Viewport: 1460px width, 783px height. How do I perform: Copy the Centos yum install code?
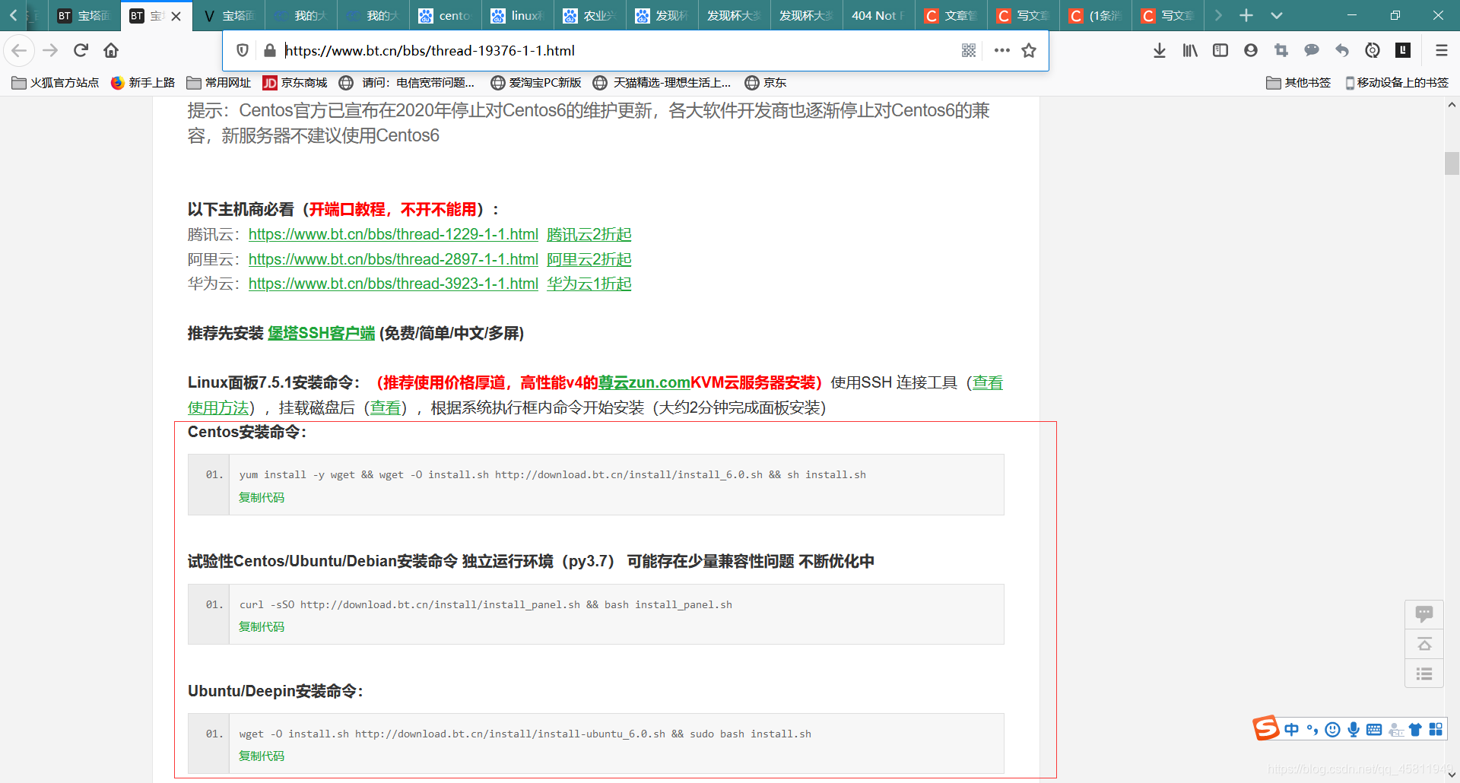click(x=262, y=497)
